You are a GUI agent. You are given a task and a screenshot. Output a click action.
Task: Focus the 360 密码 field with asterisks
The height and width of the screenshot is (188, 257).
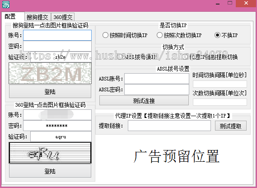click(x=57, y=126)
